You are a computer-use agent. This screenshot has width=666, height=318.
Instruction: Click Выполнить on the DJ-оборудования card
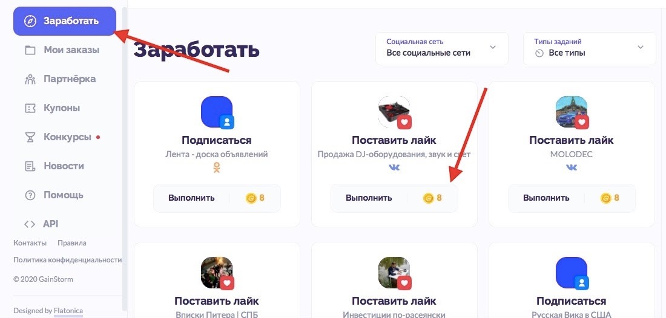(369, 198)
